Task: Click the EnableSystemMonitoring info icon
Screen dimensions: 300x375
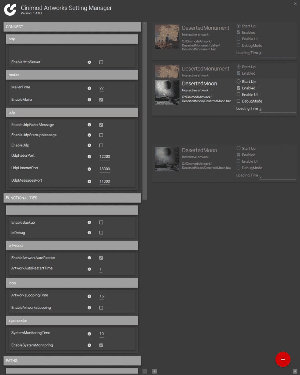Action: pyautogui.click(x=89, y=345)
